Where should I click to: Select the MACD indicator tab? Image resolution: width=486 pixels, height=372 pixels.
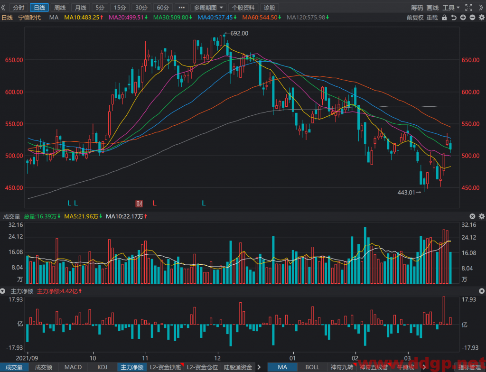click(73, 367)
